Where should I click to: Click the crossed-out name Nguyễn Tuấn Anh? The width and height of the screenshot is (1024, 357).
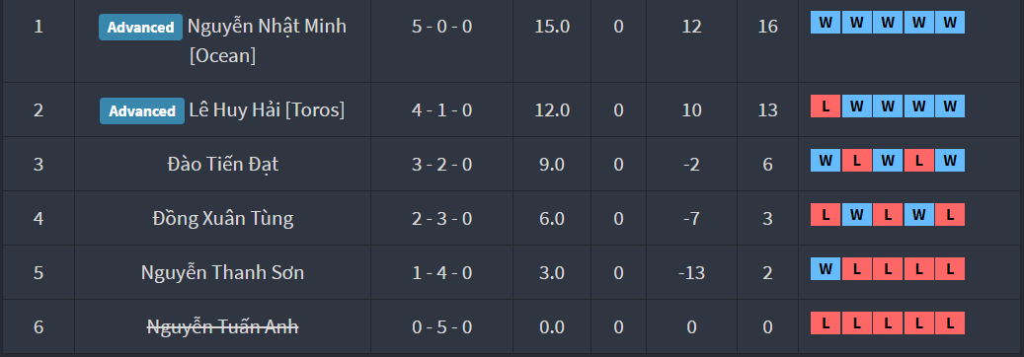223,326
